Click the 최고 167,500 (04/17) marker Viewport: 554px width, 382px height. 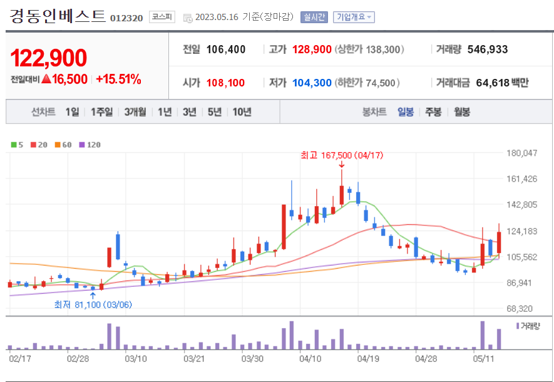tap(342, 155)
